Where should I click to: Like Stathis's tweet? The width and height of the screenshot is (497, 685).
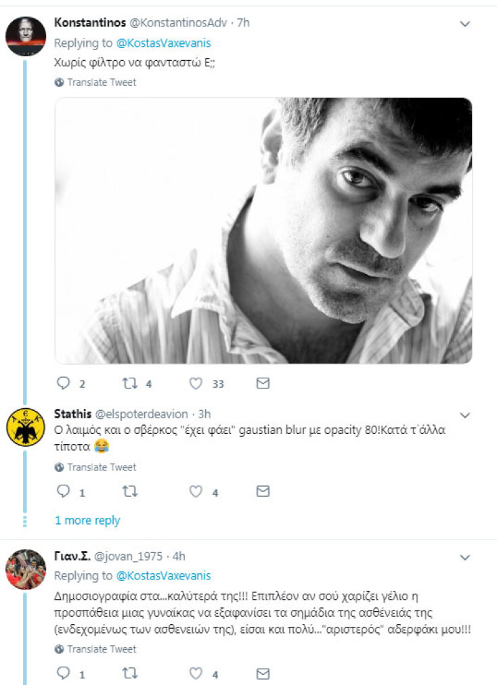[196, 492]
